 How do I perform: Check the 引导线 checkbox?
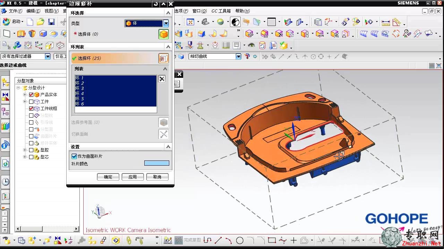pyautogui.click(x=31, y=122)
